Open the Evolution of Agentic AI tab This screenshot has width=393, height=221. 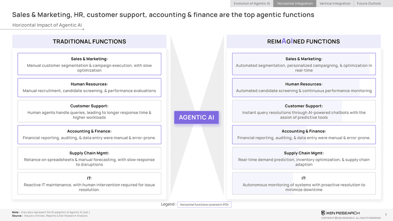coord(252,4)
